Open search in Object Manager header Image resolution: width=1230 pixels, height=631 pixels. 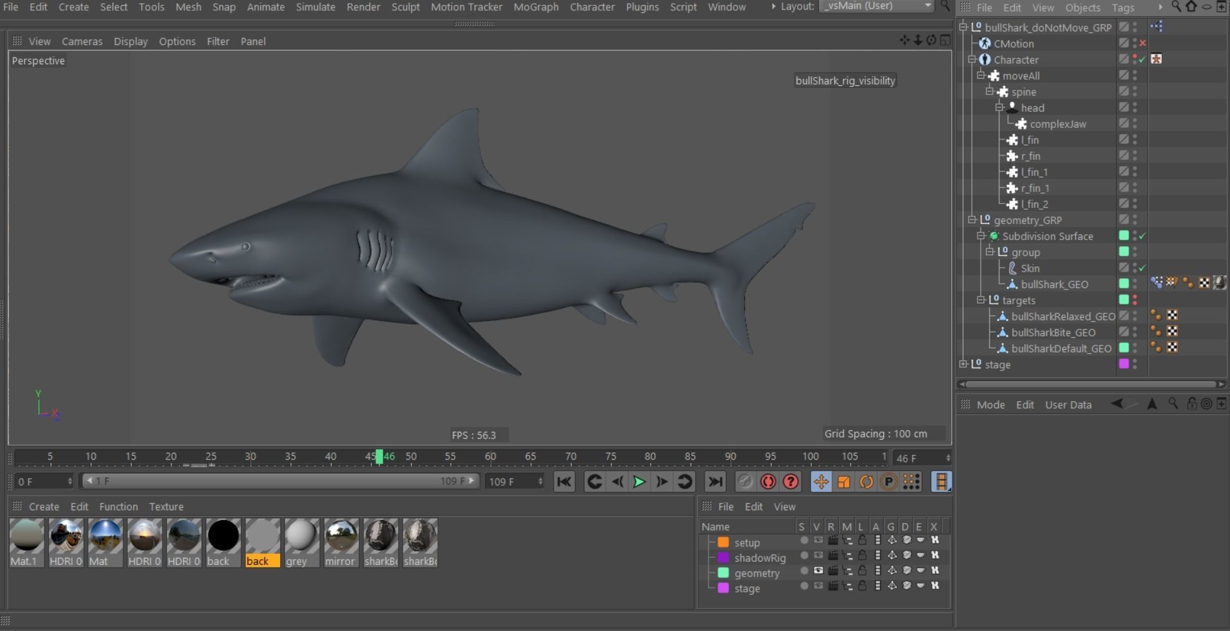click(x=1176, y=7)
